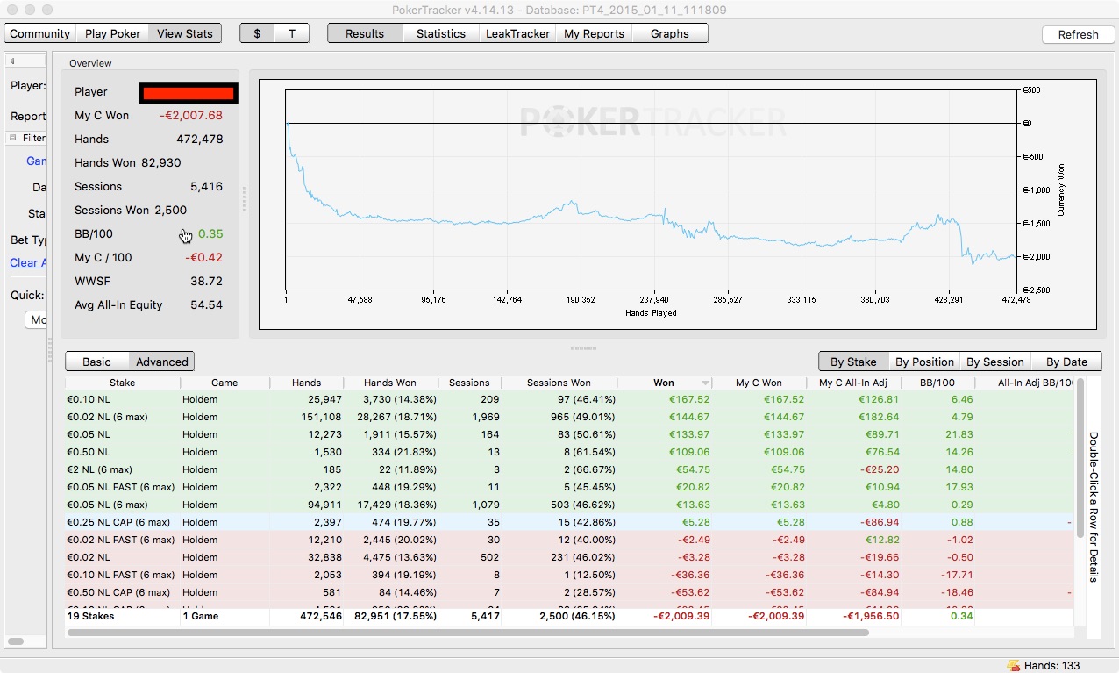
Task: Open the Graphs tab
Action: tap(670, 33)
